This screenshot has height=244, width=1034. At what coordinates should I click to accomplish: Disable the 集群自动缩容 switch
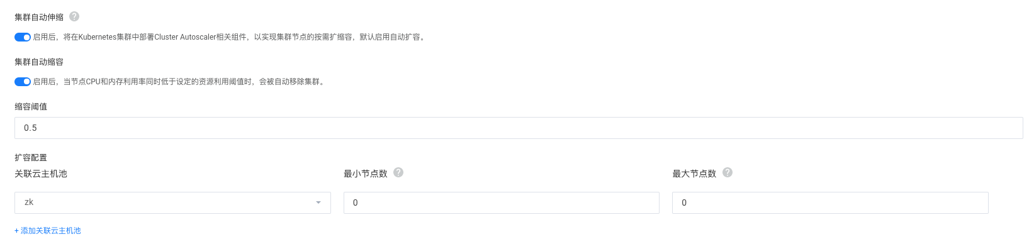[x=23, y=82]
